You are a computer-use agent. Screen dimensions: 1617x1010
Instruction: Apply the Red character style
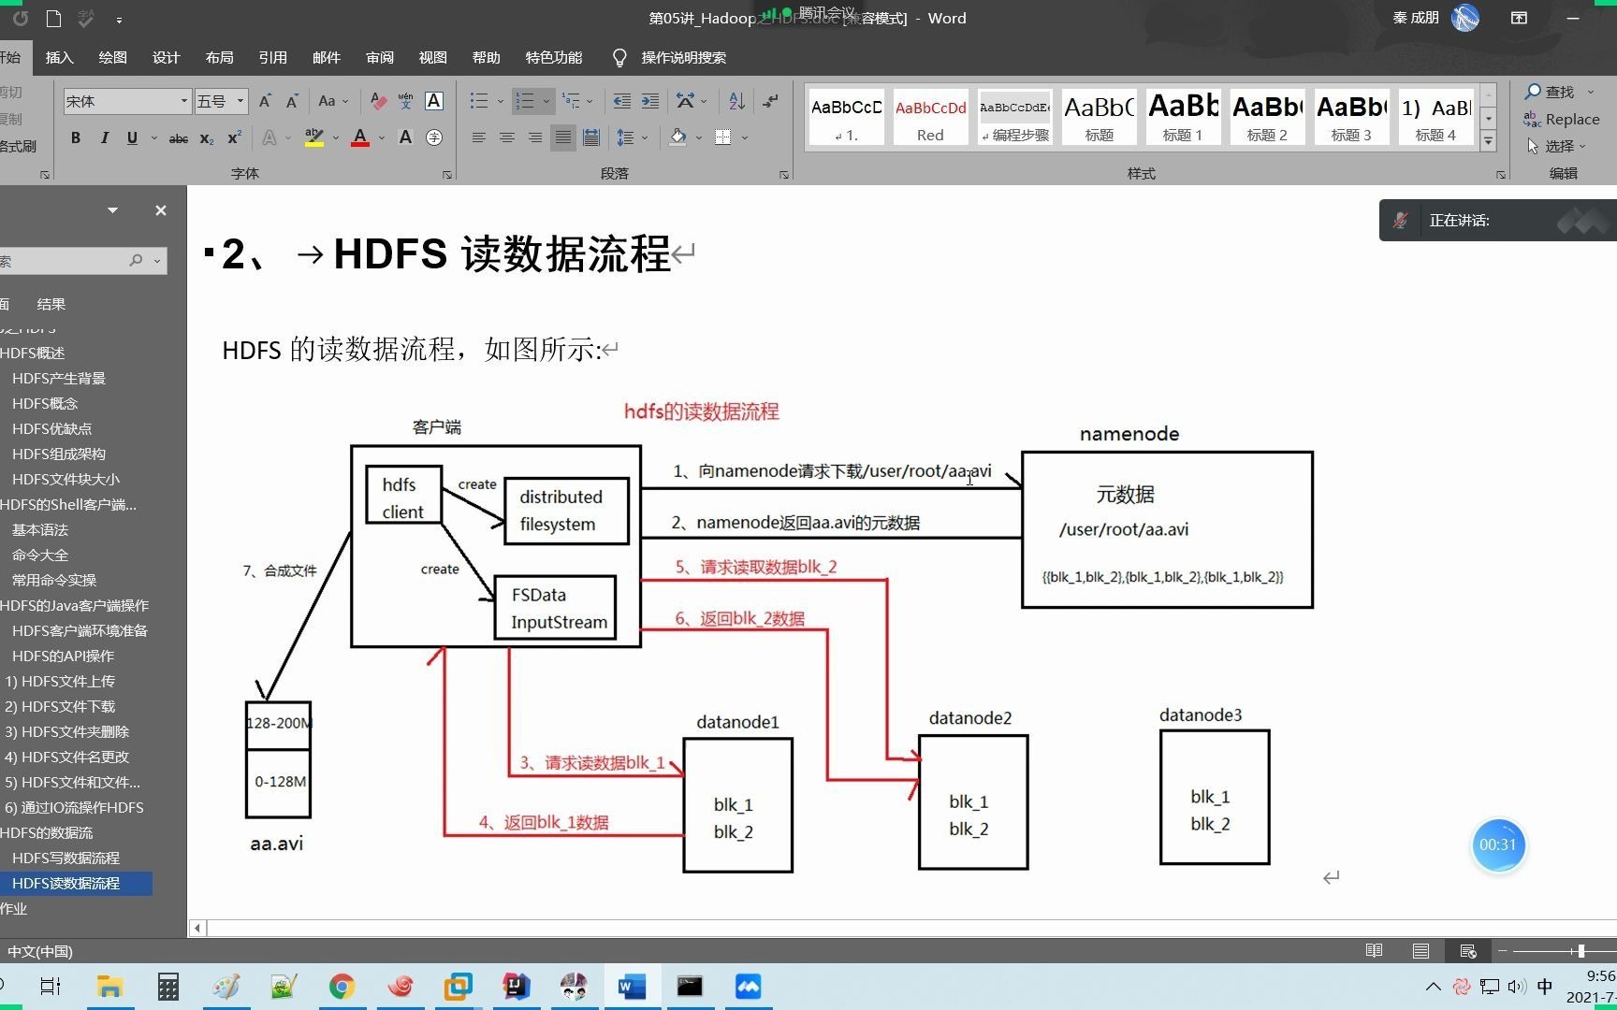(929, 116)
